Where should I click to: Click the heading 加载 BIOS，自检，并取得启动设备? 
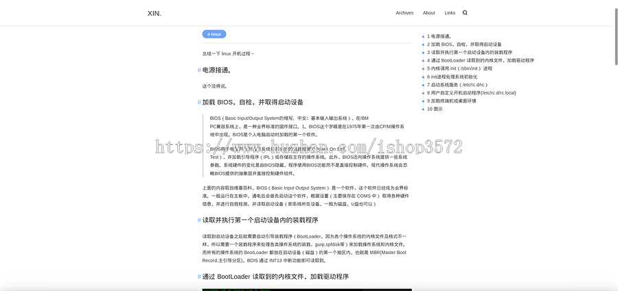pyautogui.click(x=253, y=102)
